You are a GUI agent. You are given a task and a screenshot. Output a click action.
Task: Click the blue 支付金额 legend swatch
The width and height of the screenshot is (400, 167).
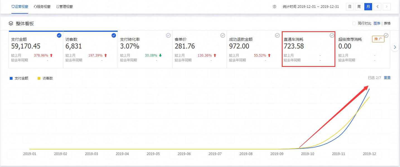click(11, 78)
